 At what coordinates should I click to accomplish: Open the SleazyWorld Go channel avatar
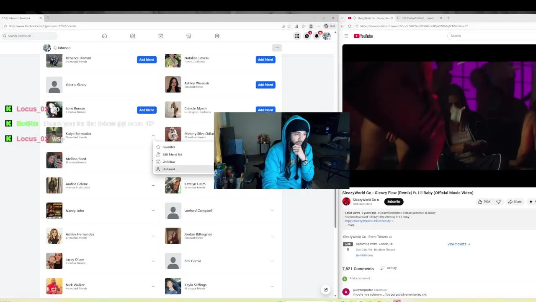[x=346, y=202]
